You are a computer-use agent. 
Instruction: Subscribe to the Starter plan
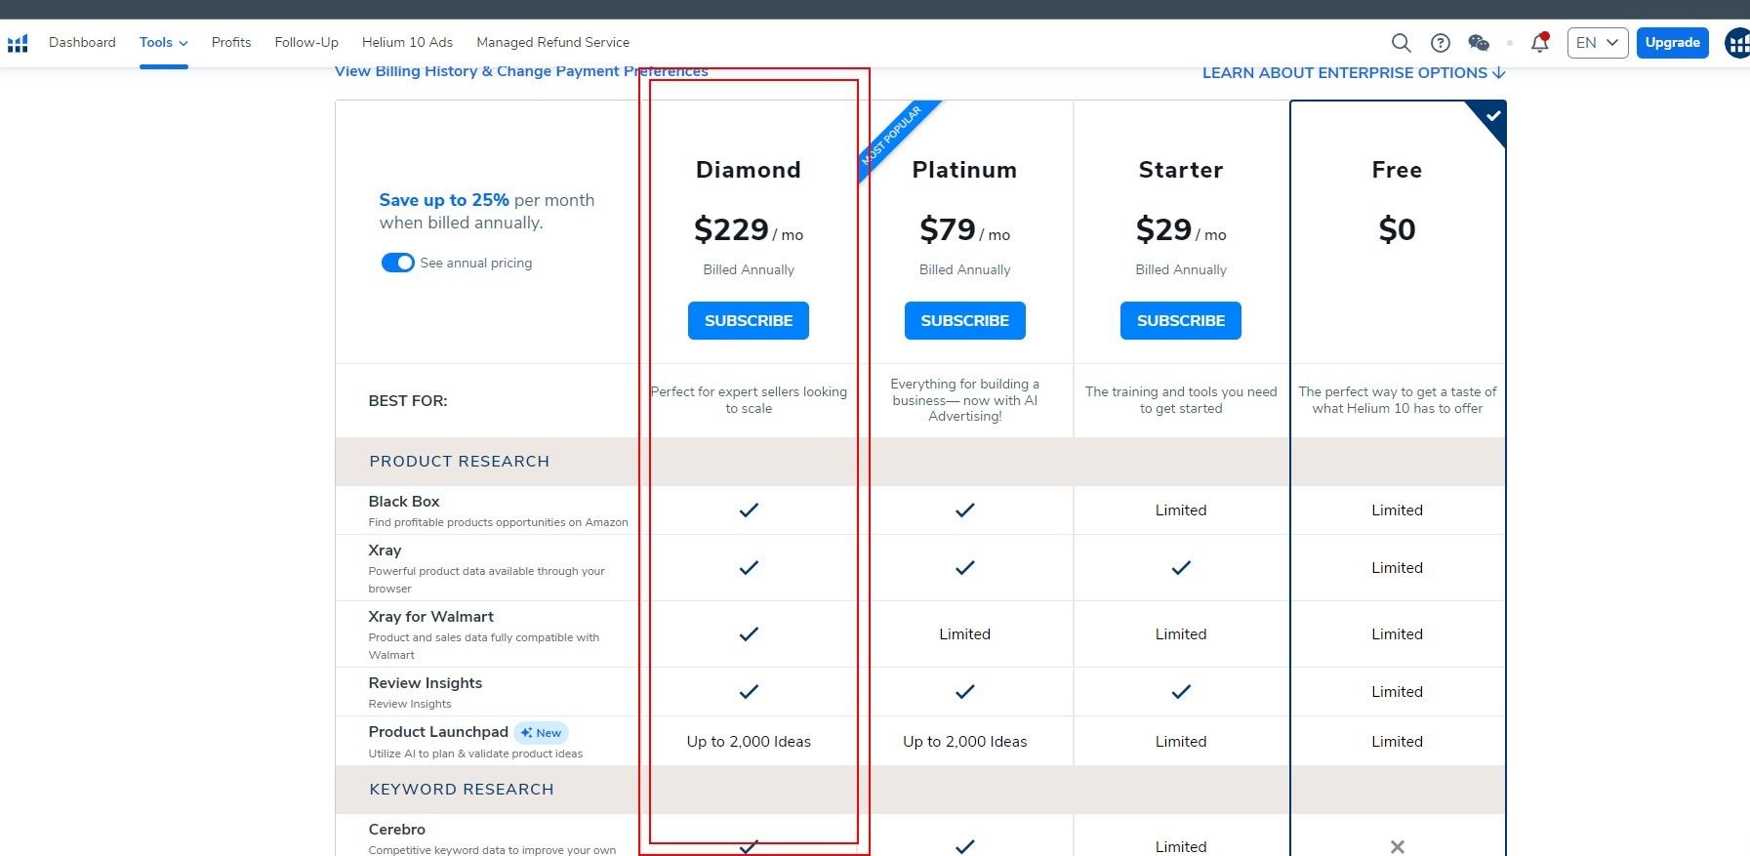click(1181, 320)
